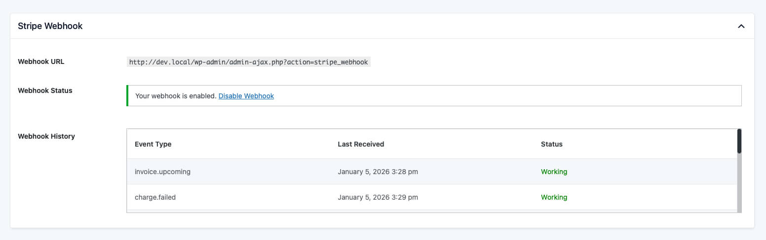
Task: Click the 'Your webhook is enabled.' notice text
Action: click(176, 96)
